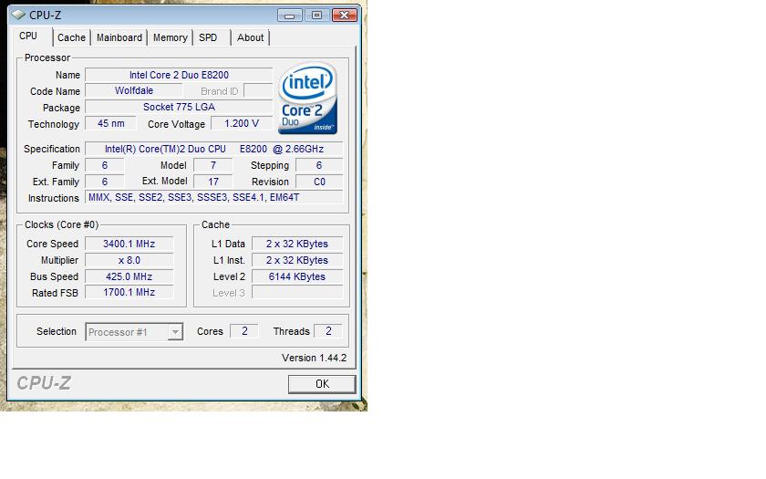Select the CPU tab

point(28,36)
